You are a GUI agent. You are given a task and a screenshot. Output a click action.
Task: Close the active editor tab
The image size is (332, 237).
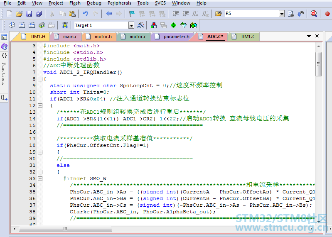pyautogui.click(x=317, y=36)
